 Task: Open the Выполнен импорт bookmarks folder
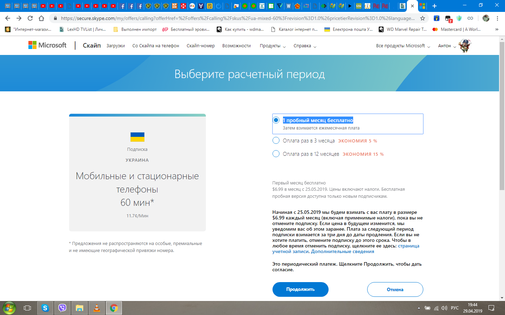click(x=135, y=29)
